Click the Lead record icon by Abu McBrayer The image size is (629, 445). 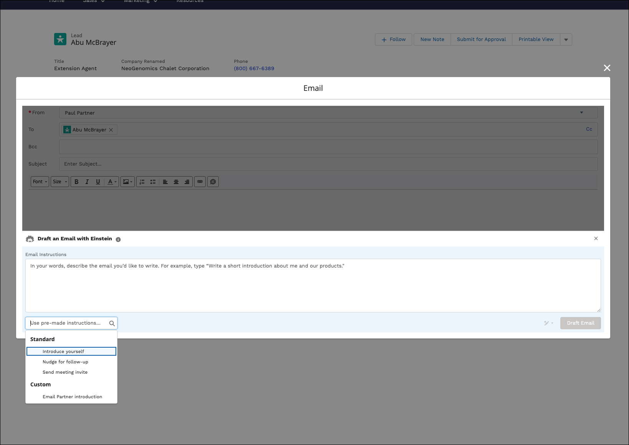click(60, 39)
